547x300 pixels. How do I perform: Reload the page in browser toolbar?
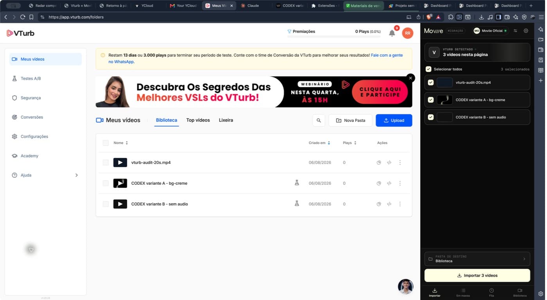[x=23, y=17]
